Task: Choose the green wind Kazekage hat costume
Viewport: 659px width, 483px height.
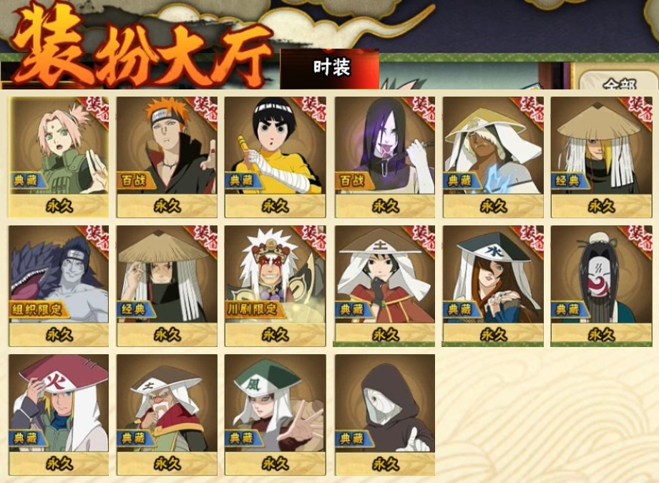Action: [275, 415]
